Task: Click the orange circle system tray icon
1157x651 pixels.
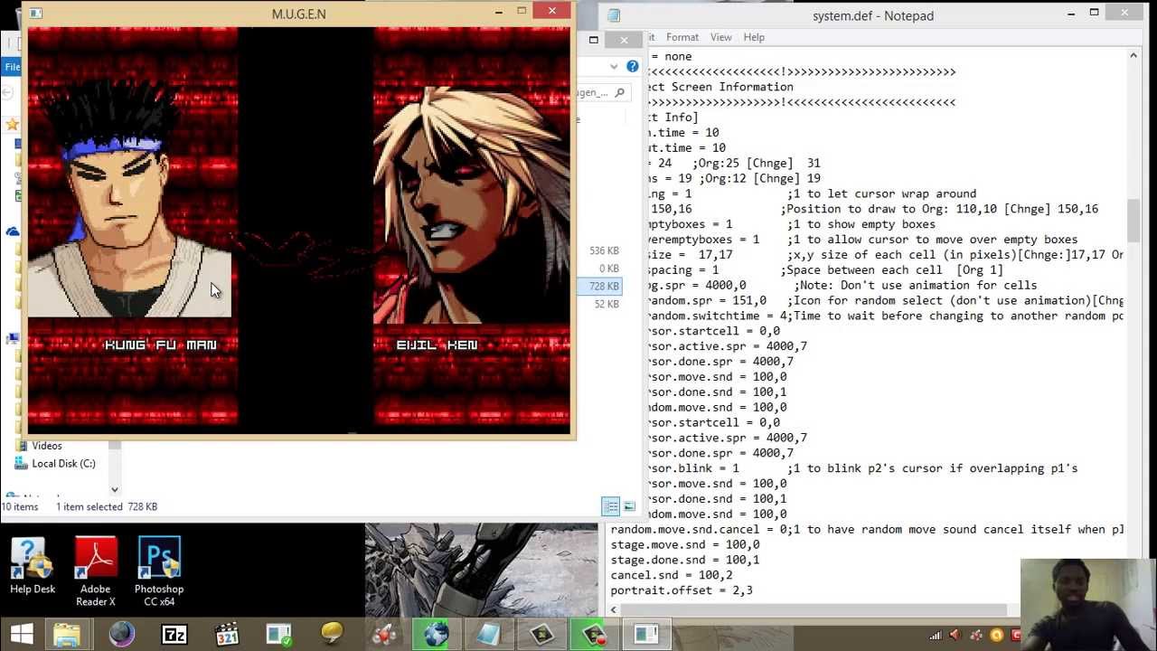Action: 997,636
